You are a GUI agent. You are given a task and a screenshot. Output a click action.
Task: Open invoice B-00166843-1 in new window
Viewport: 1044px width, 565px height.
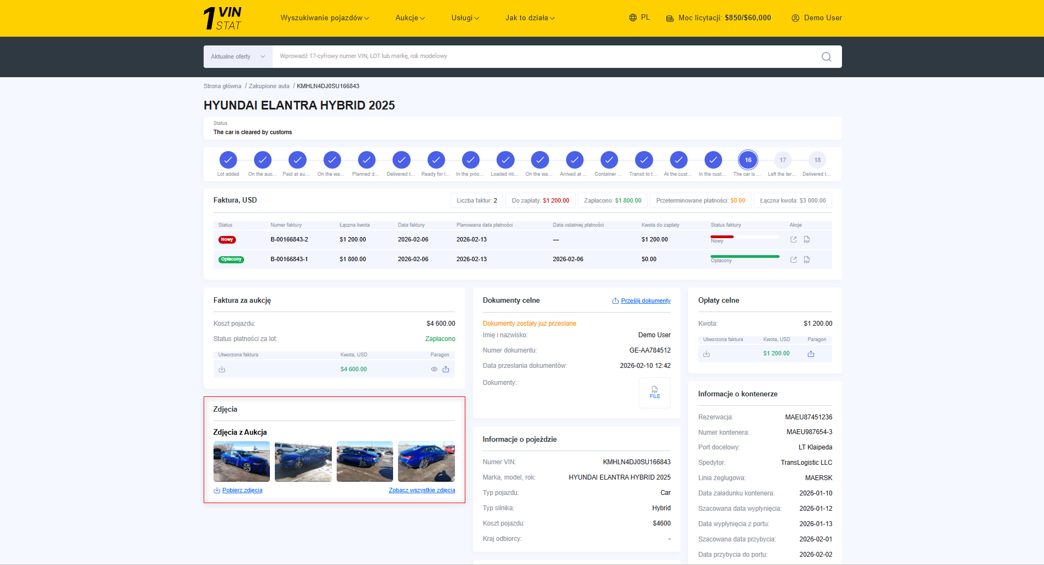click(x=793, y=260)
